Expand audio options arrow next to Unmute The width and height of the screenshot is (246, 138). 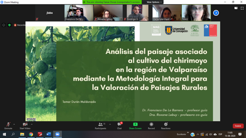[x=14, y=124]
